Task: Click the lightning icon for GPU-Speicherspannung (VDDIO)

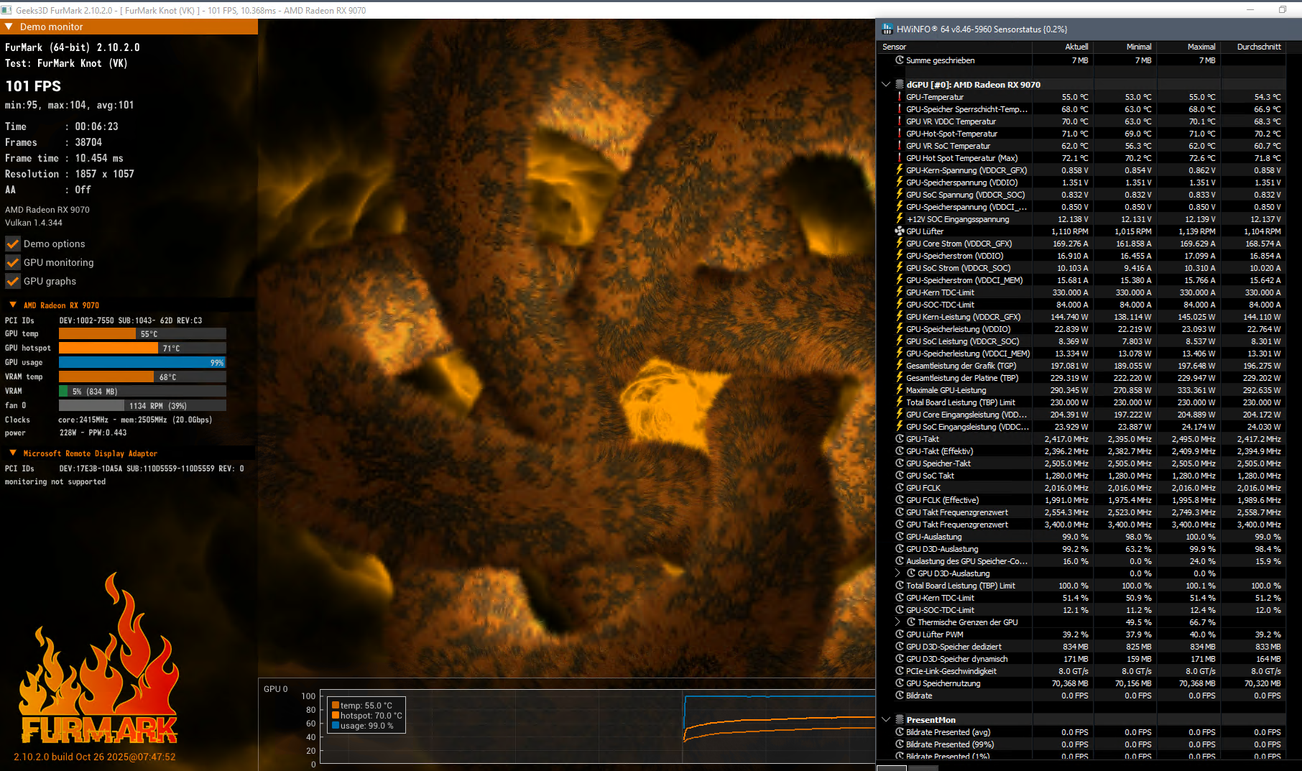Action: [x=899, y=183]
